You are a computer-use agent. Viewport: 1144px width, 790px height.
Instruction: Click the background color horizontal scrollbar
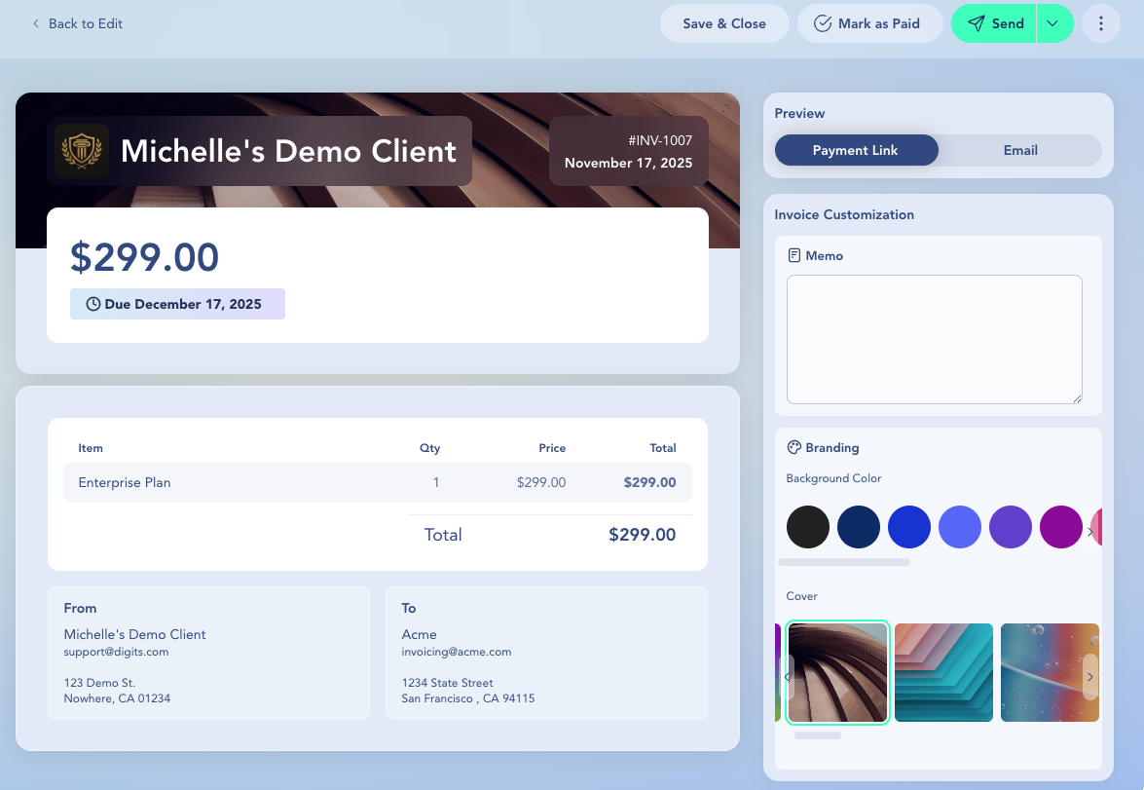tap(844, 562)
